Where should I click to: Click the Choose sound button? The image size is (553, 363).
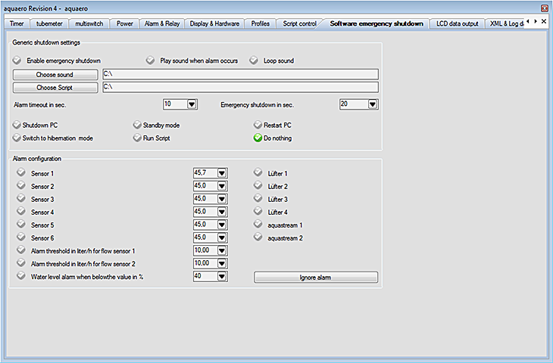click(x=55, y=75)
